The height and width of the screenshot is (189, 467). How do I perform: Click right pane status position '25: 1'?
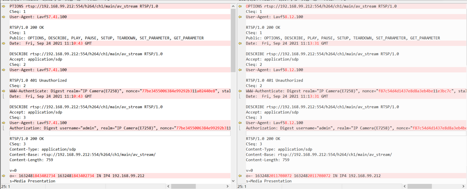242,187
